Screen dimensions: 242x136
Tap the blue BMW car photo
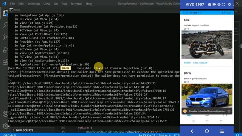(x=207, y=96)
